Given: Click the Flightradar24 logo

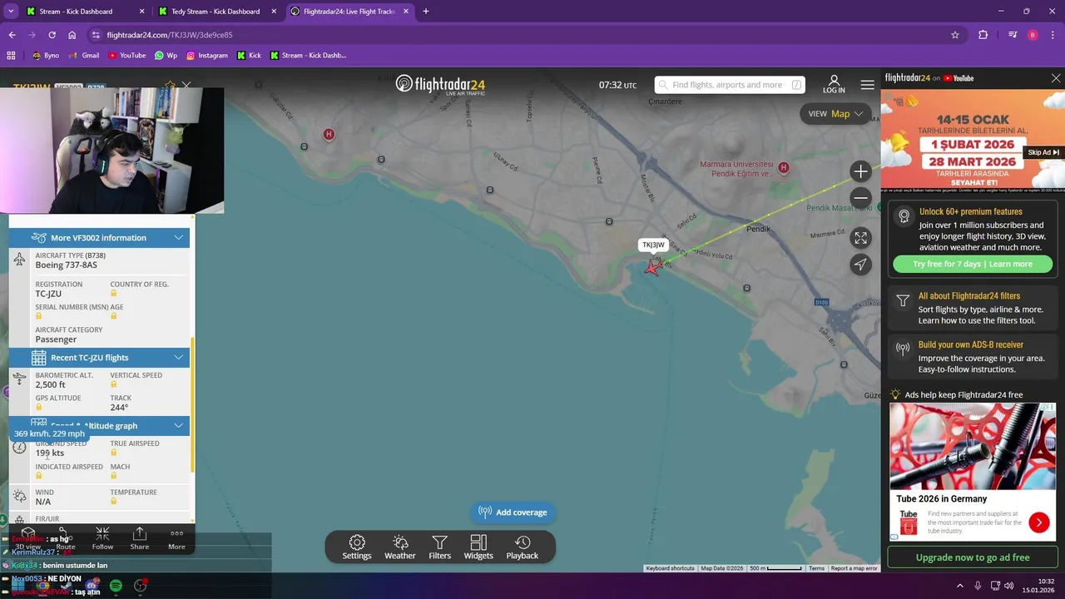Looking at the screenshot, I should (440, 85).
